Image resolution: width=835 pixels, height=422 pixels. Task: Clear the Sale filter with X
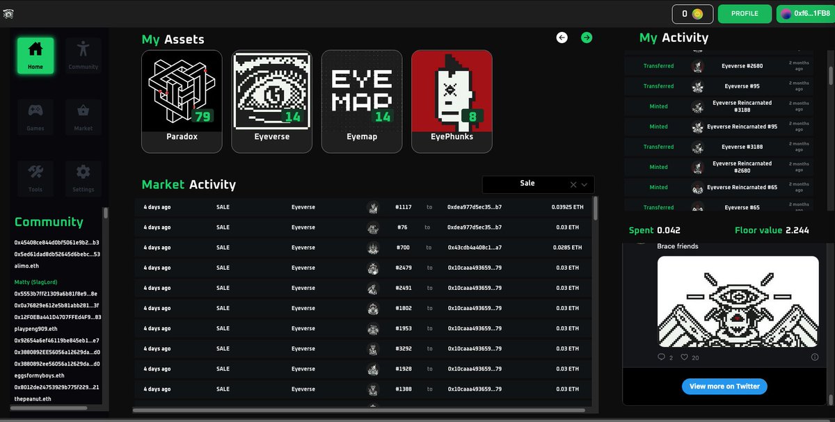(x=573, y=185)
